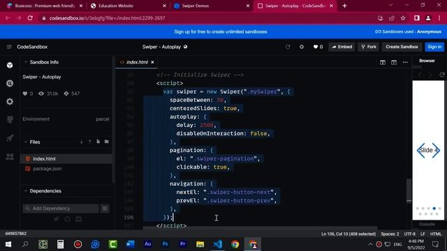The width and height of the screenshot is (447, 251).
Task: Open the Configuration gear sidebar icon
Action: [10, 102]
